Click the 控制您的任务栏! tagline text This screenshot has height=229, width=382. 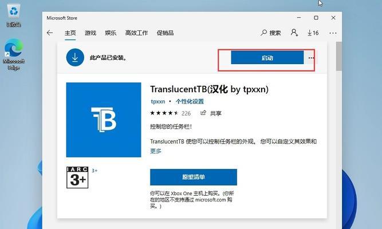click(171, 127)
